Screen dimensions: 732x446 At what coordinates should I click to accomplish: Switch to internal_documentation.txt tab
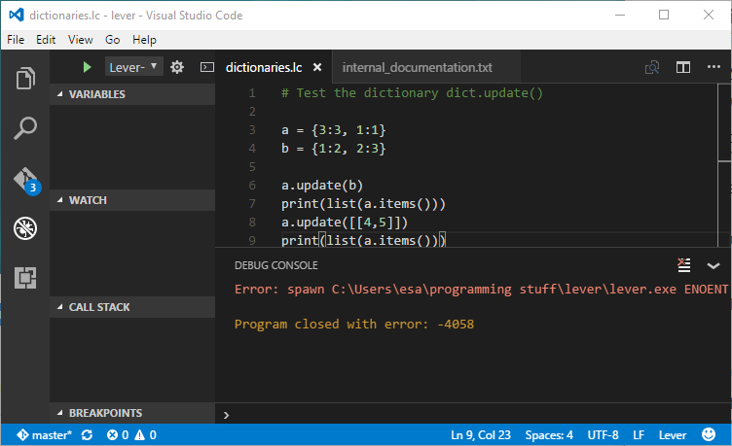417,68
